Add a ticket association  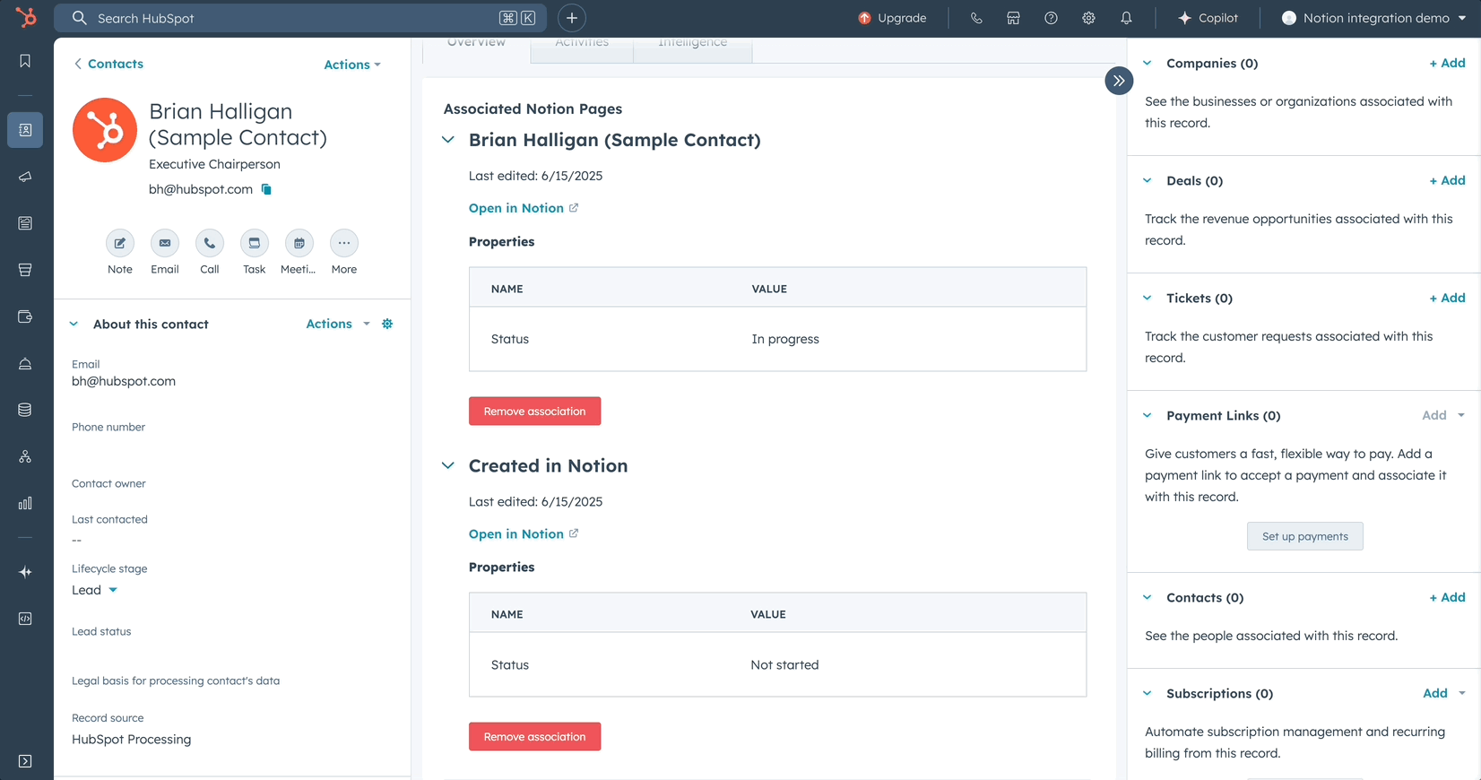tap(1447, 298)
